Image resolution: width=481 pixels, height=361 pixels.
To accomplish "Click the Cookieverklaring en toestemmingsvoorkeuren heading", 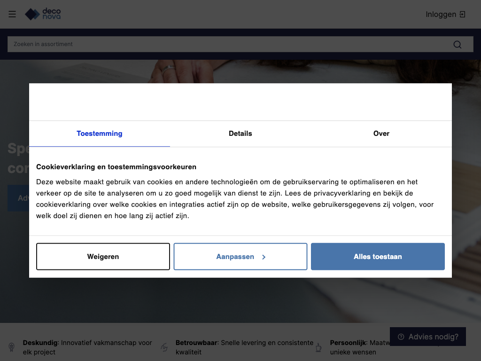I will (x=116, y=167).
